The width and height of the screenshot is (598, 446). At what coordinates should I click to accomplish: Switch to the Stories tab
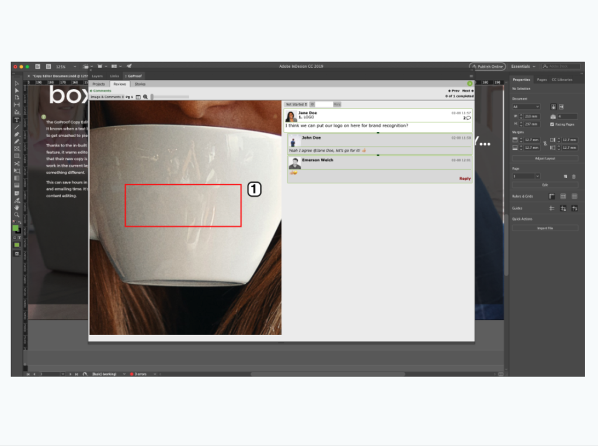point(140,84)
